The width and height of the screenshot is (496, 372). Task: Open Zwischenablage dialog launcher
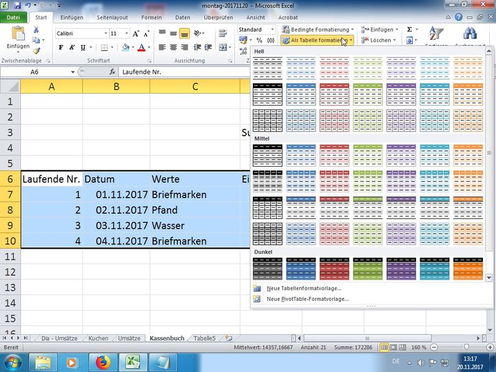point(48,61)
